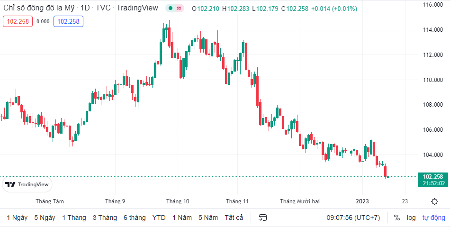Switch to 1 Tháng range
This screenshot has height=227, width=450.
point(74,218)
